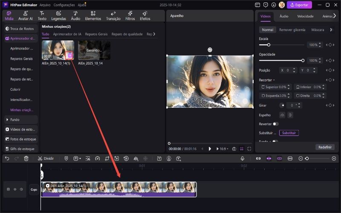Undo the last action
341x213 pixels.
[7, 158]
